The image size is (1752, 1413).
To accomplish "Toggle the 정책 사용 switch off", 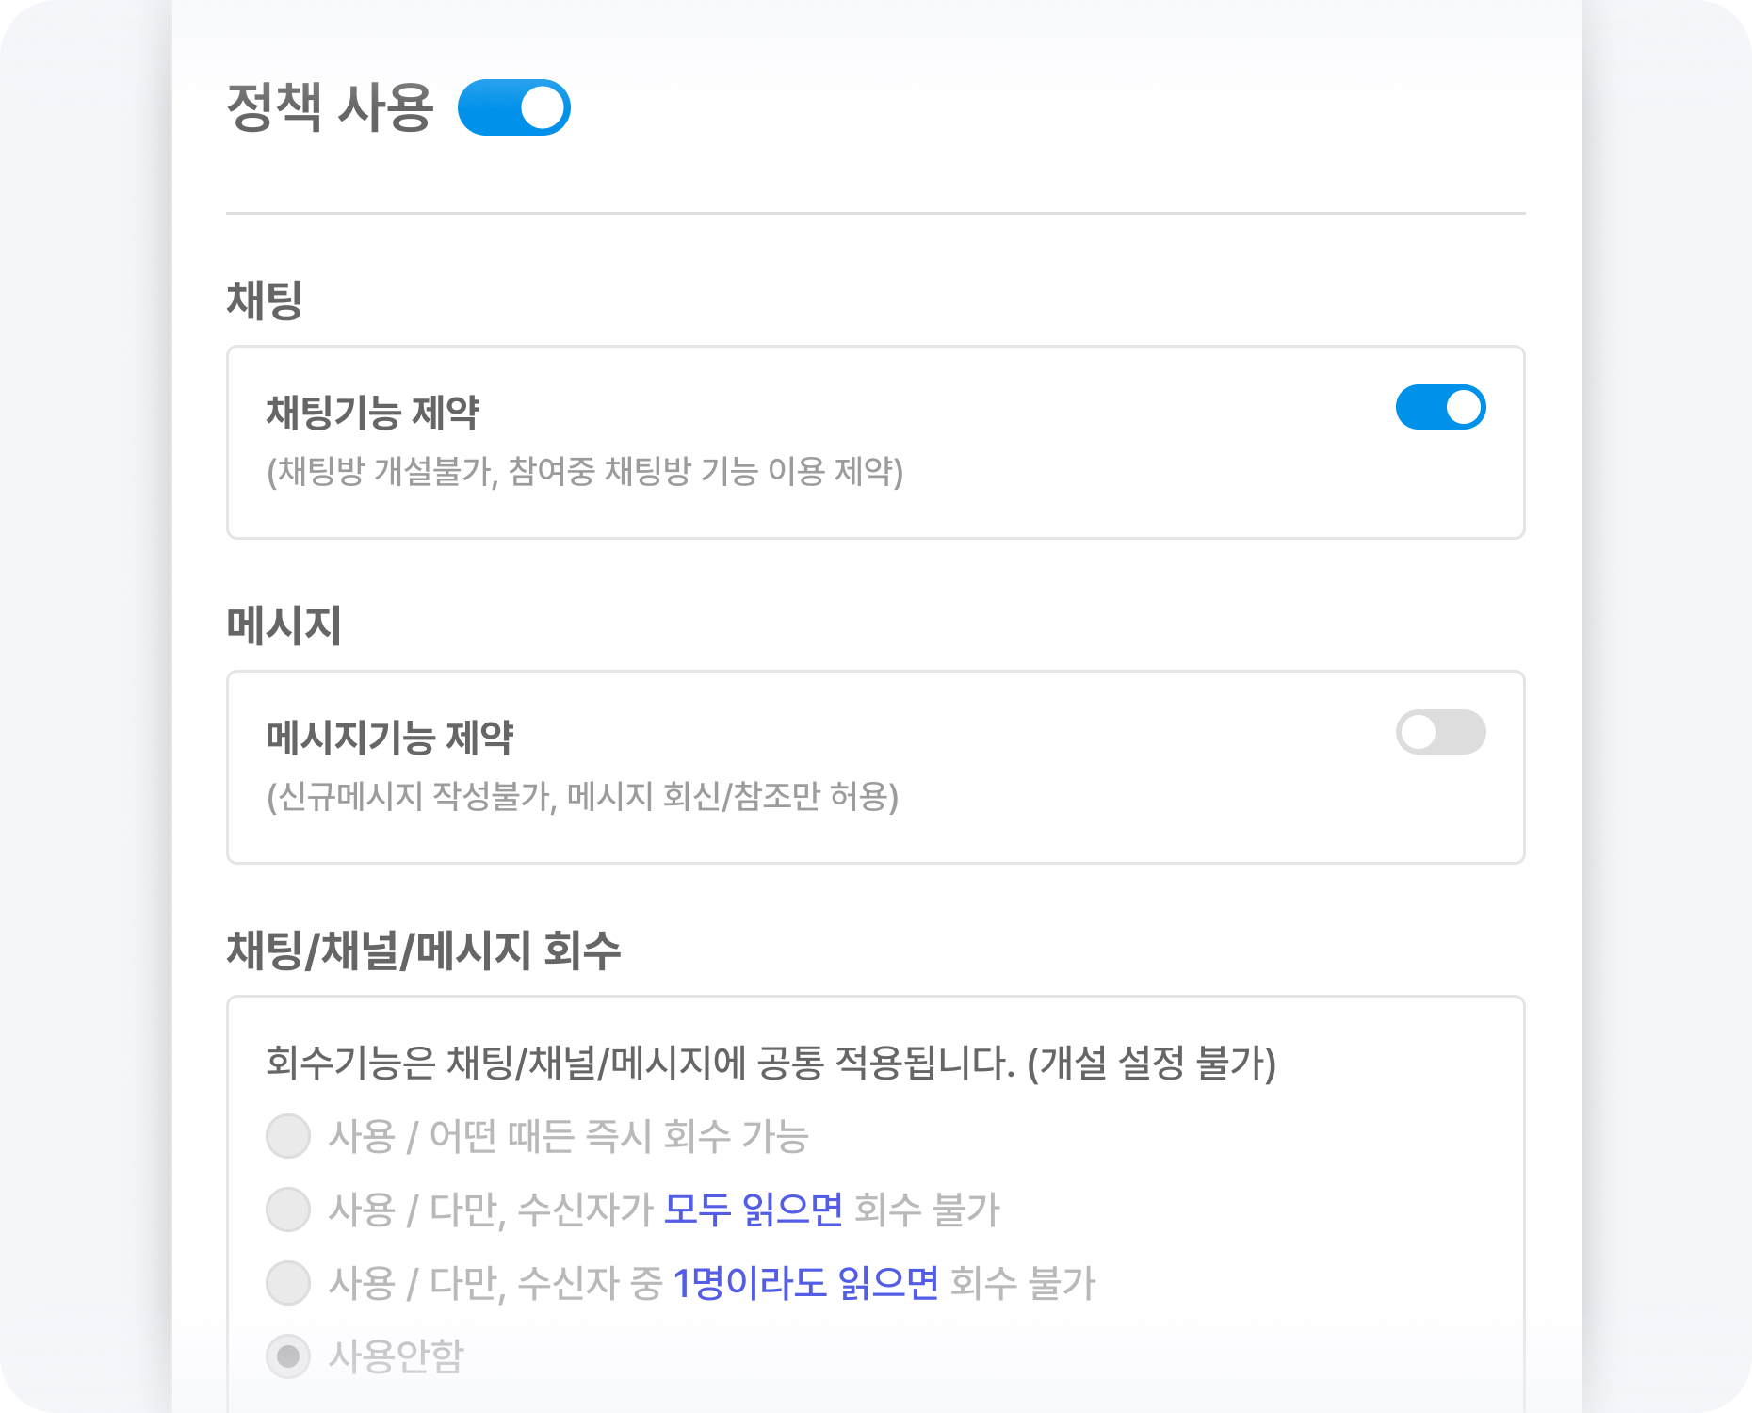I will [513, 107].
